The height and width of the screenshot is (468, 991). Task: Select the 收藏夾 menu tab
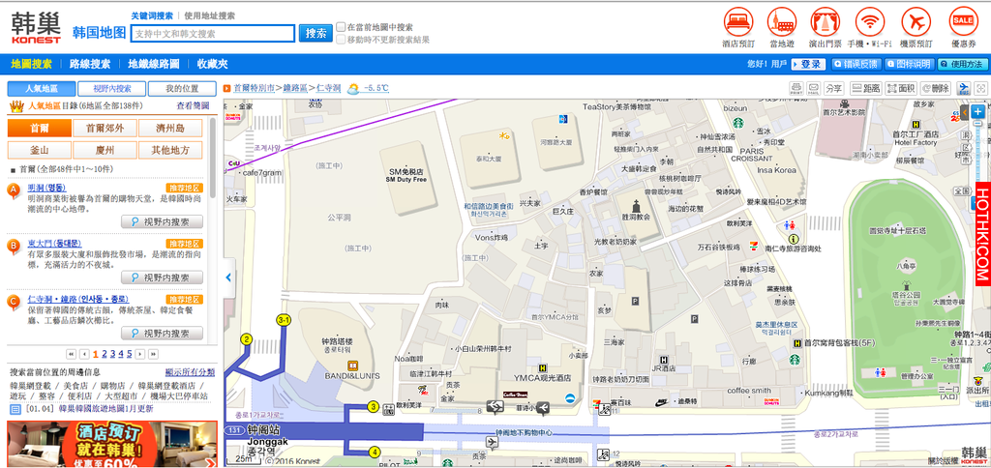point(212,64)
